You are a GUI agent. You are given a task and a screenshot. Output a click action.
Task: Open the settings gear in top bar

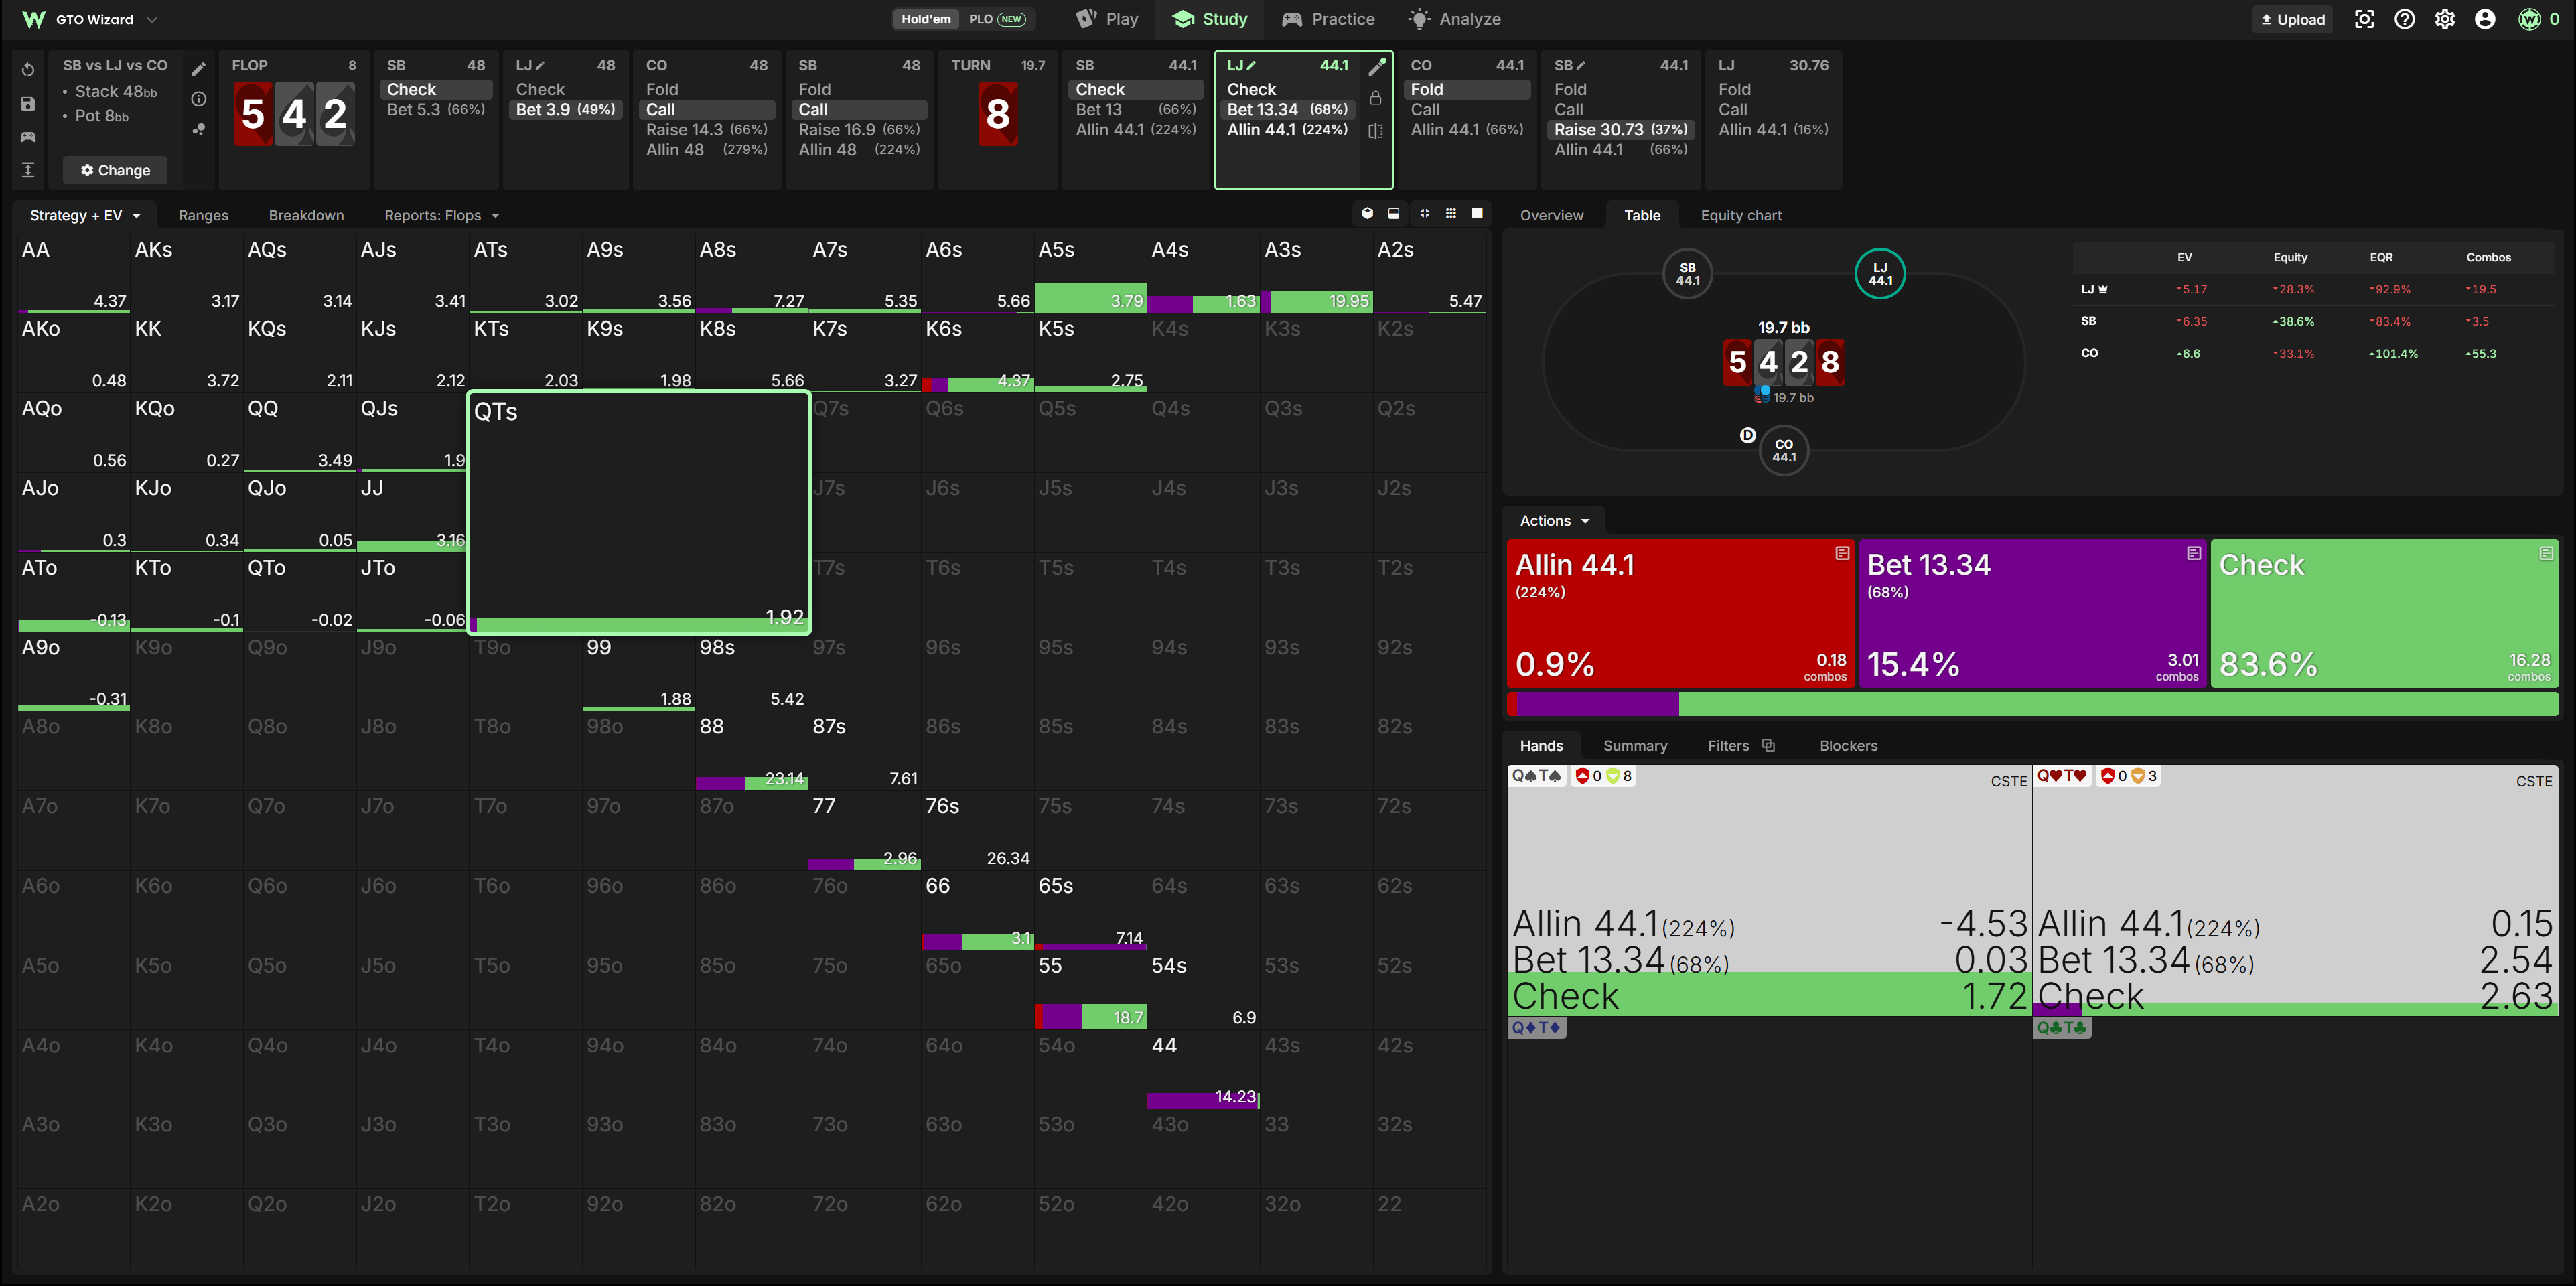coord(2445,19)
